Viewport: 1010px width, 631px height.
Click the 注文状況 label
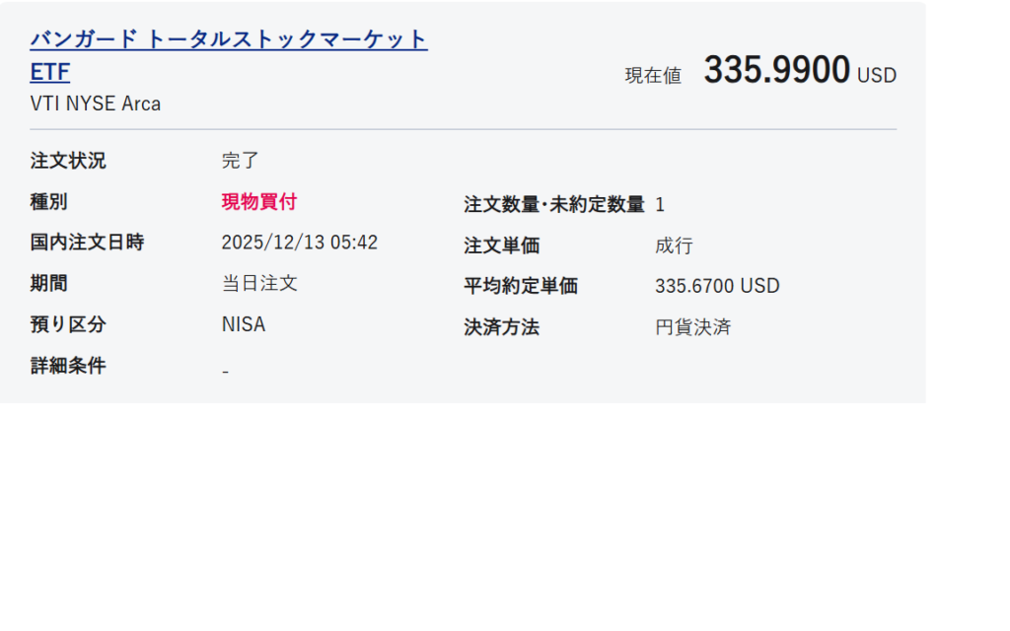coord(68,161)
